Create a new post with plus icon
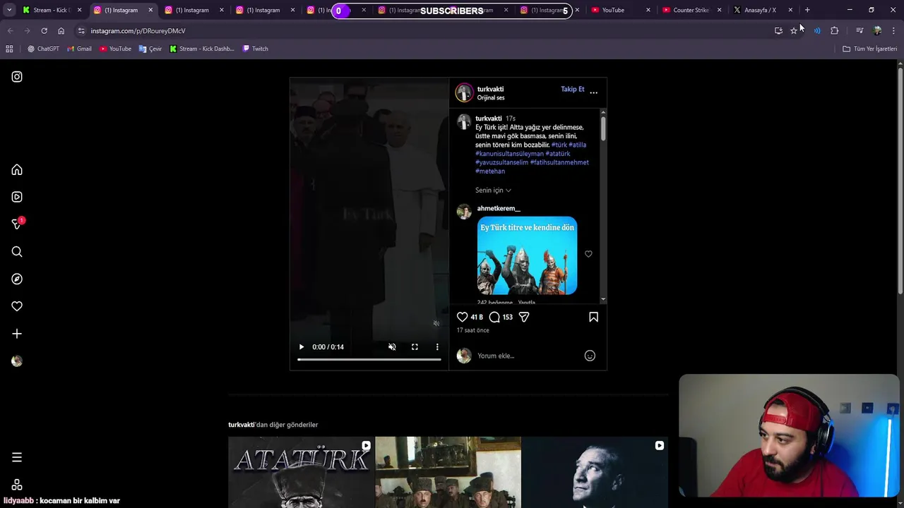The width and height of the screenshot is (904, 508). (17, 334)
